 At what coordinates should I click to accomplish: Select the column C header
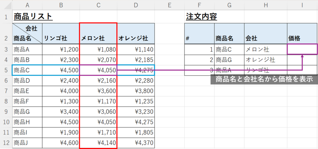pyautogui.click(x=98, y=5)
